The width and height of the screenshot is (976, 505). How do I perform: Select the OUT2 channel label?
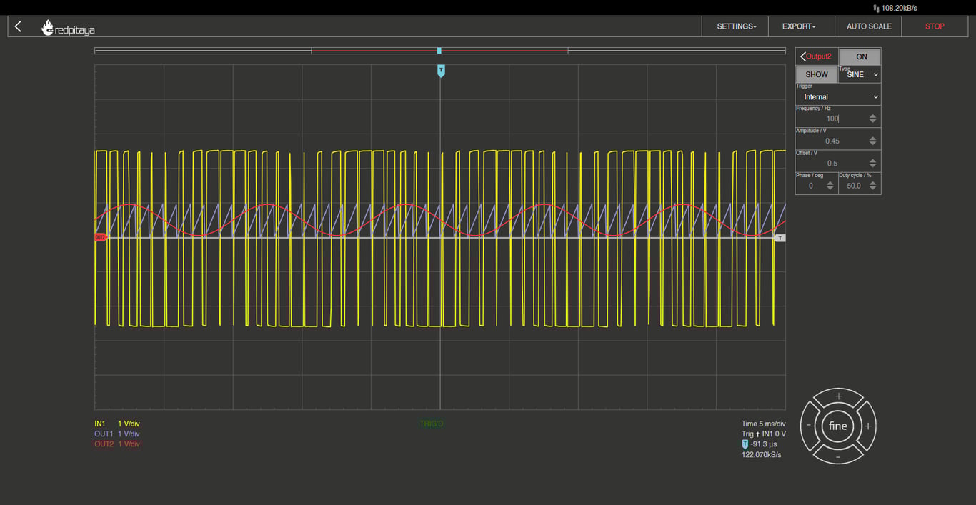coord(104,444)
